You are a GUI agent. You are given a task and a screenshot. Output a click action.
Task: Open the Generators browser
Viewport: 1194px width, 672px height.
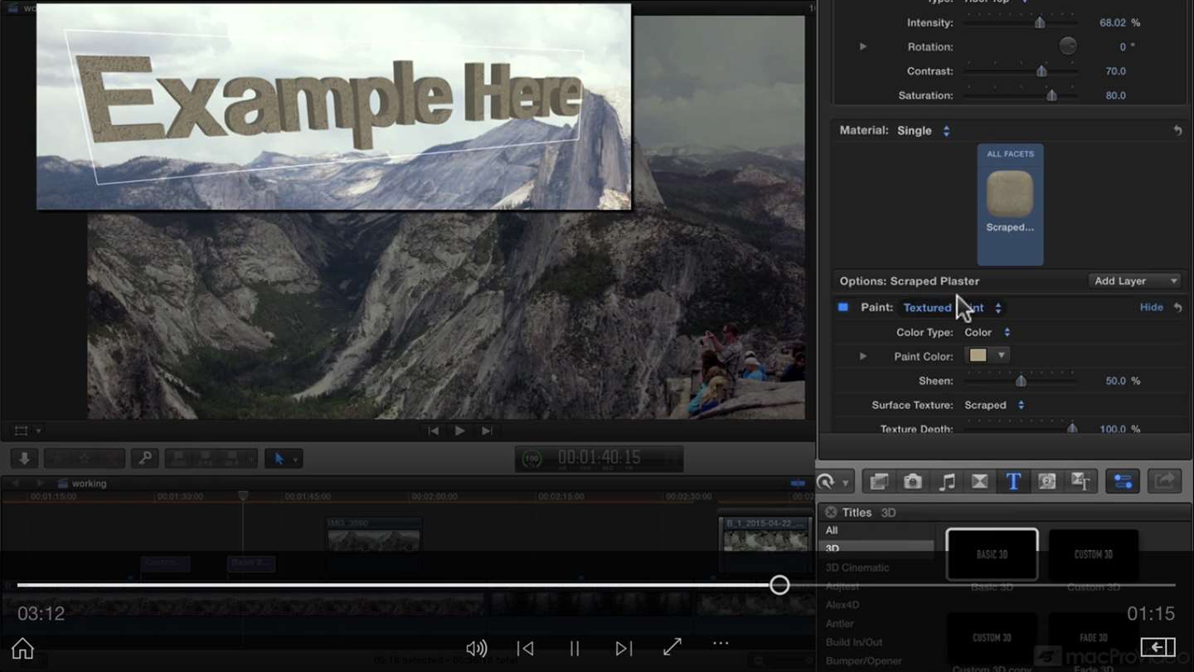pos(1047,481)
